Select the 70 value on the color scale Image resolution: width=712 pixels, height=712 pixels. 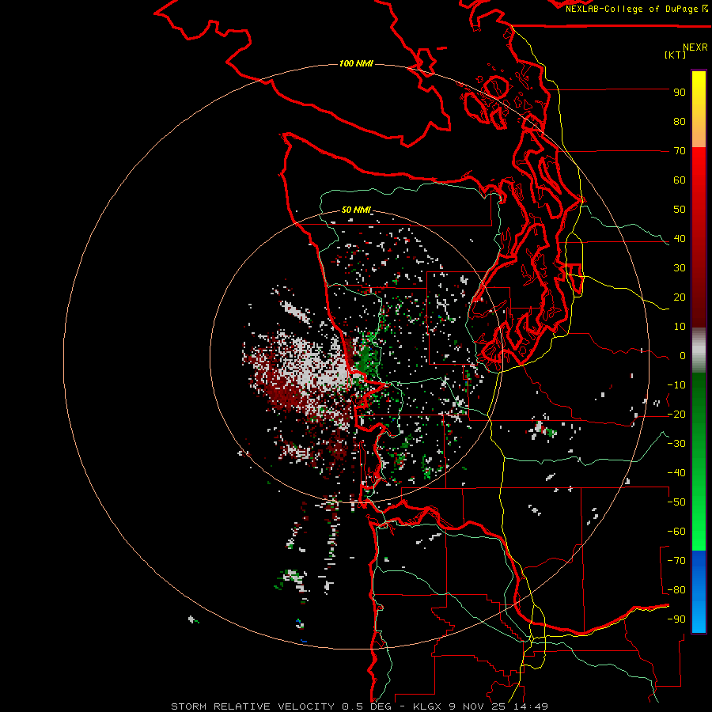(x=680, y=151)
